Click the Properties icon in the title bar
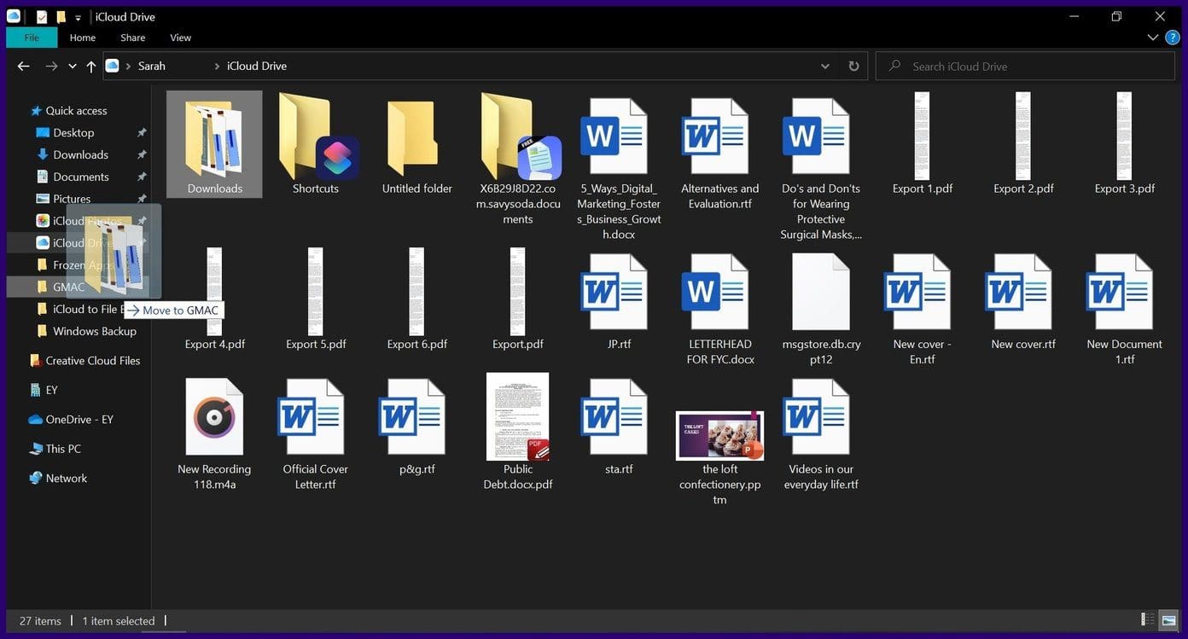Image resolution: width=1188 pixels, height=639 pixels. tap(42, 16)
